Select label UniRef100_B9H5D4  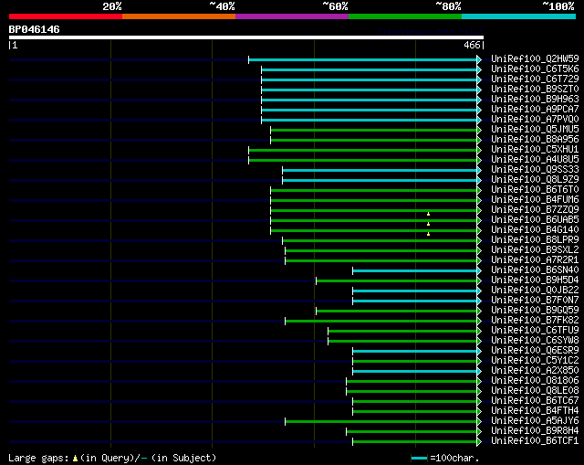pos(535,280)
